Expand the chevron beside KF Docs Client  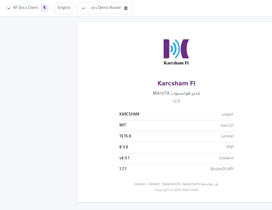9,8
